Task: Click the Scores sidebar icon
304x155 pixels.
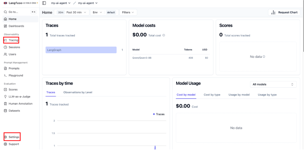Action: (x=6, y=89)
